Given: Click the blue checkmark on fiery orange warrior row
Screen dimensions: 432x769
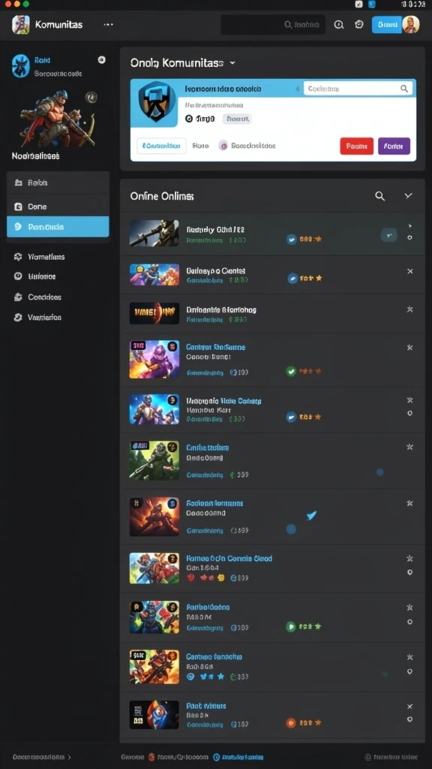Looking at the screenshot, I should (x=311, y=515).
